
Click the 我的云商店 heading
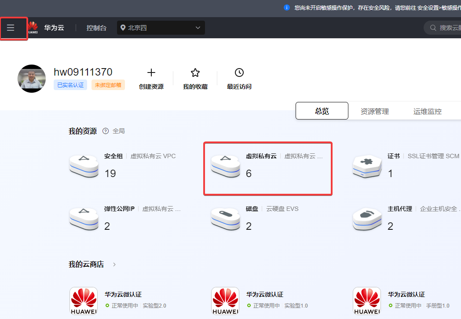86,264
